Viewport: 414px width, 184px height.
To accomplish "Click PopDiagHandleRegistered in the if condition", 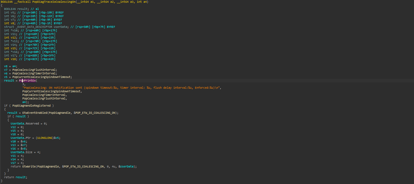I will point(31,105).
